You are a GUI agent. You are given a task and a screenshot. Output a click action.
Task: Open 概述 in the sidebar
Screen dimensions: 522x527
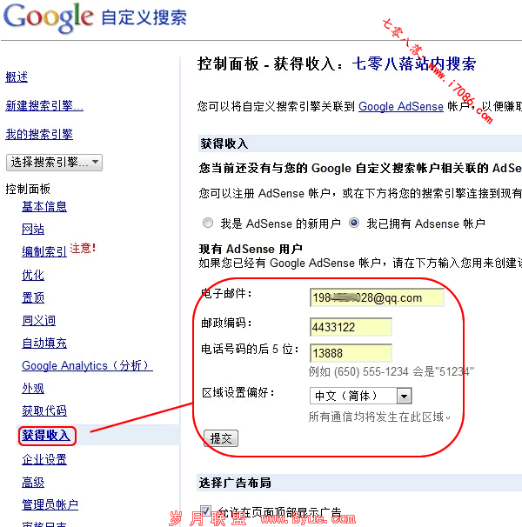click(x=17, y=77)
